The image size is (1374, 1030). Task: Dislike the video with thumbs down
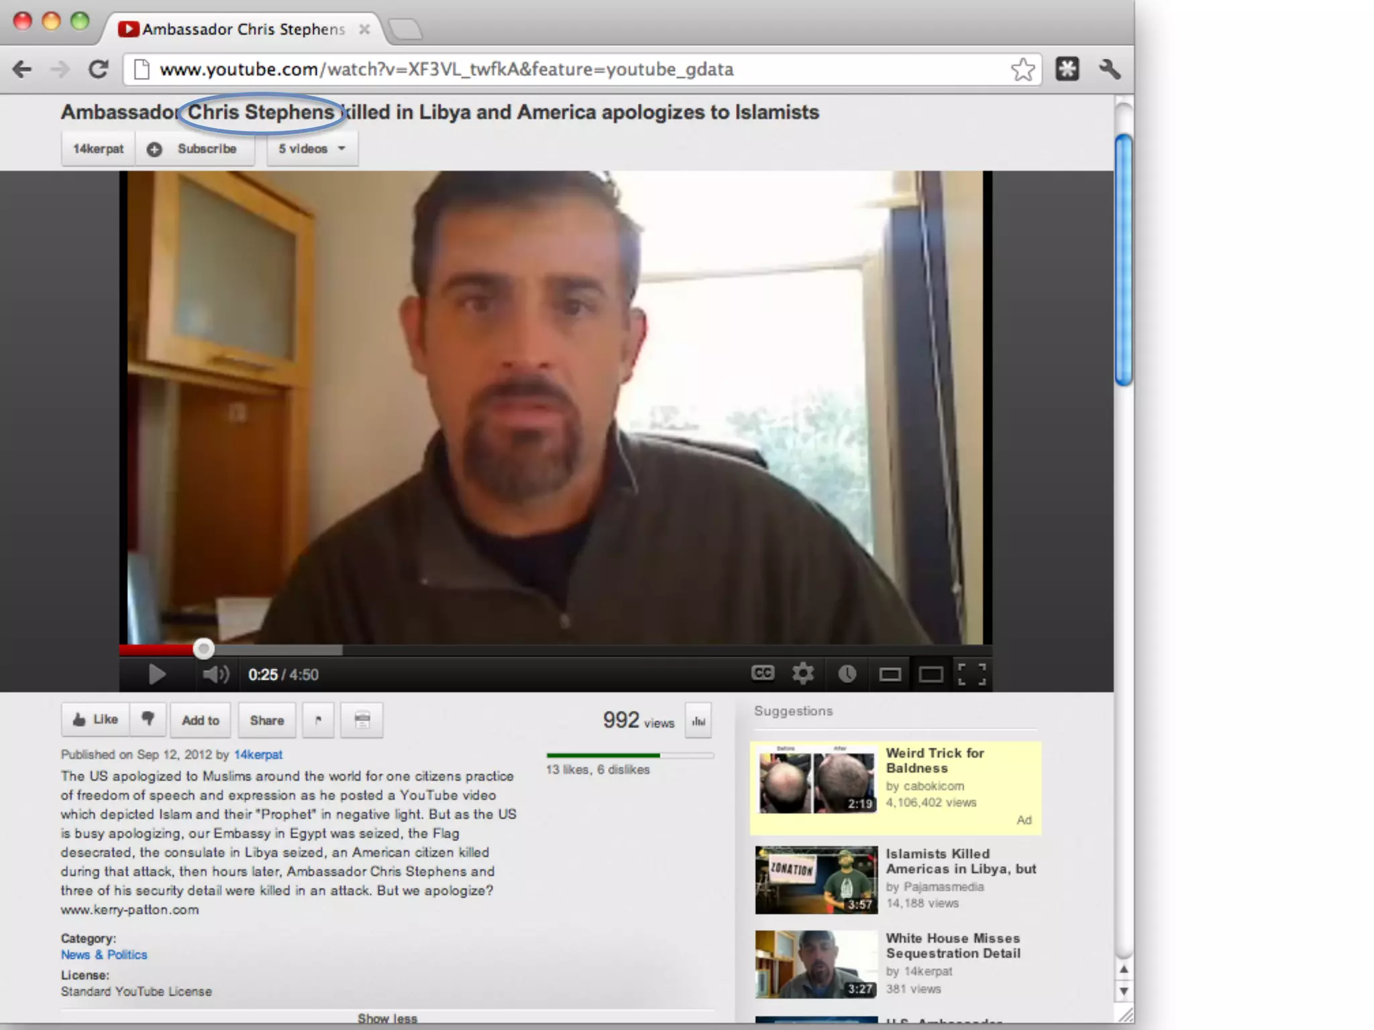tap(148, 720)
